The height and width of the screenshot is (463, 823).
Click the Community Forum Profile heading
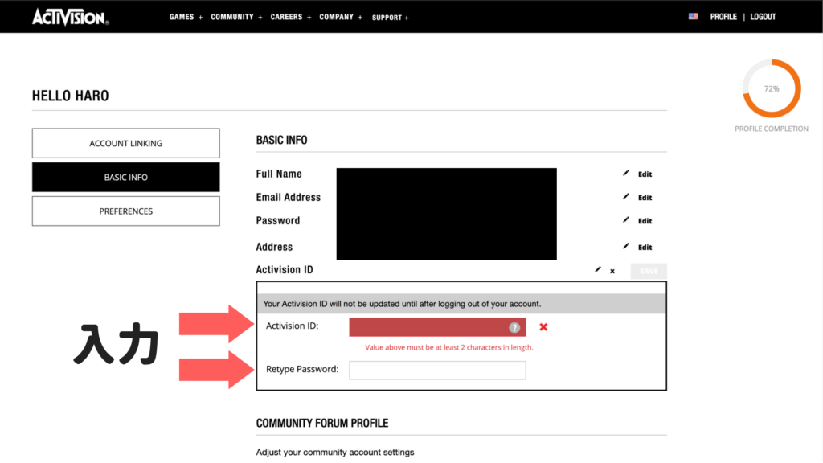(x=322, y=423)
